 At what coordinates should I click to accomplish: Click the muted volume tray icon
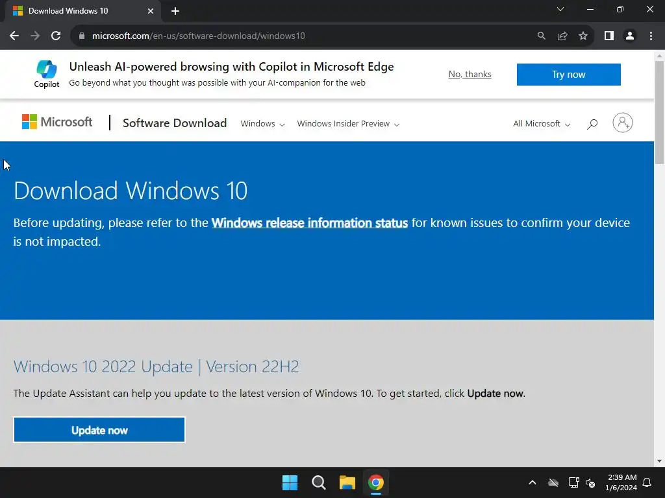(590, 482)
